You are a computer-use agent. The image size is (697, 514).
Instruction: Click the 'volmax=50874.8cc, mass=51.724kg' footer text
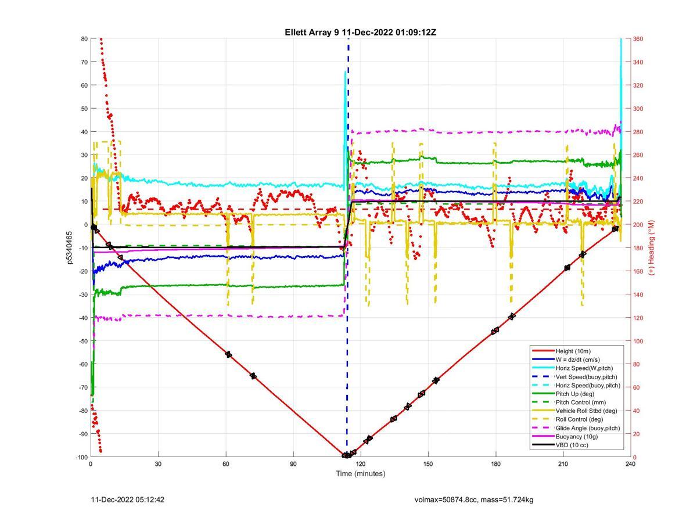[474, 499]
